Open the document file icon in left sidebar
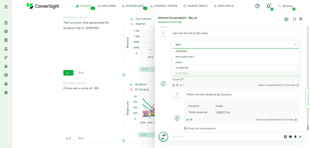This screenshot has height=148, width=310. pyautogui.click(x=6, y=23)
